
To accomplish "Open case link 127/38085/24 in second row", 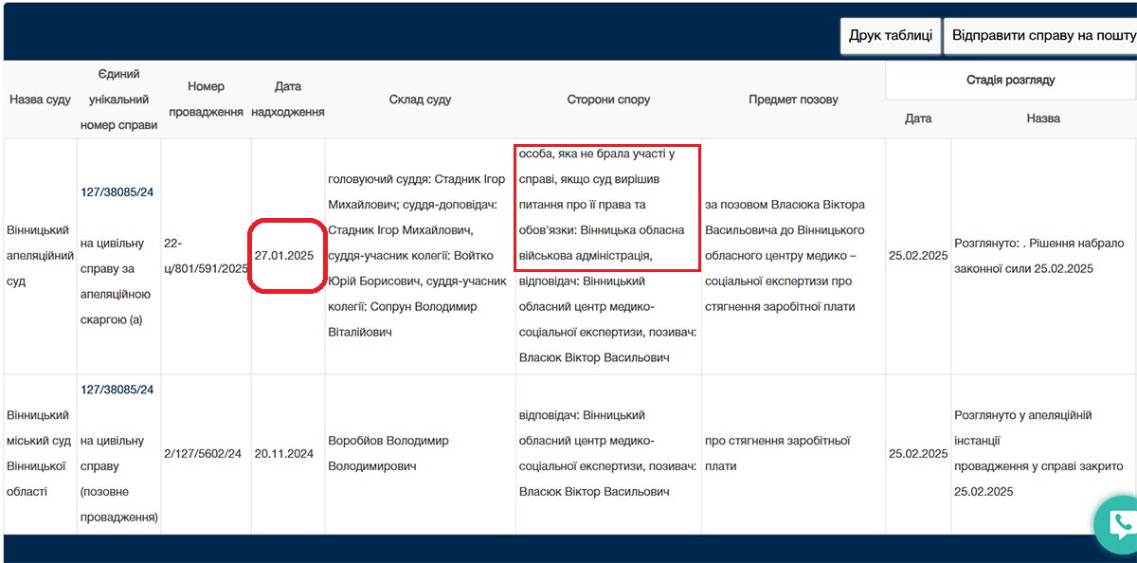I will 117,389.
